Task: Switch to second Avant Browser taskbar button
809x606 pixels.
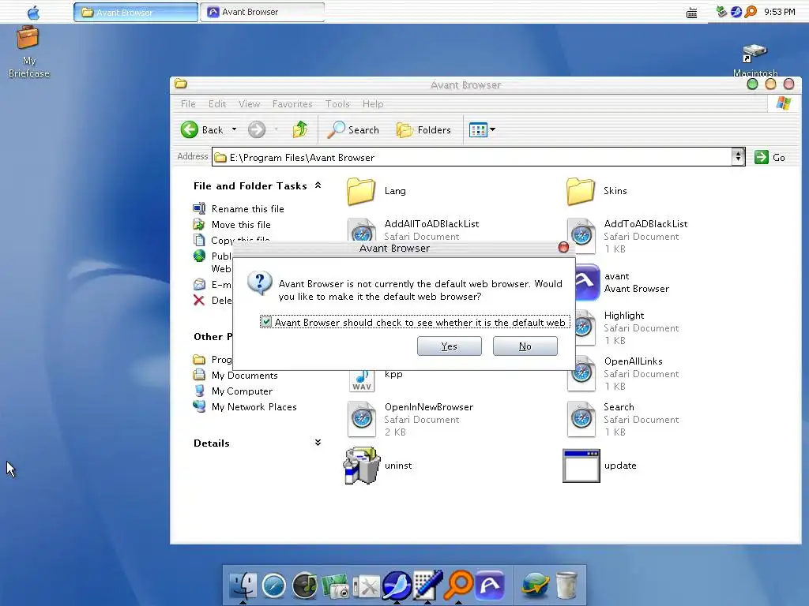Action: 262,12
